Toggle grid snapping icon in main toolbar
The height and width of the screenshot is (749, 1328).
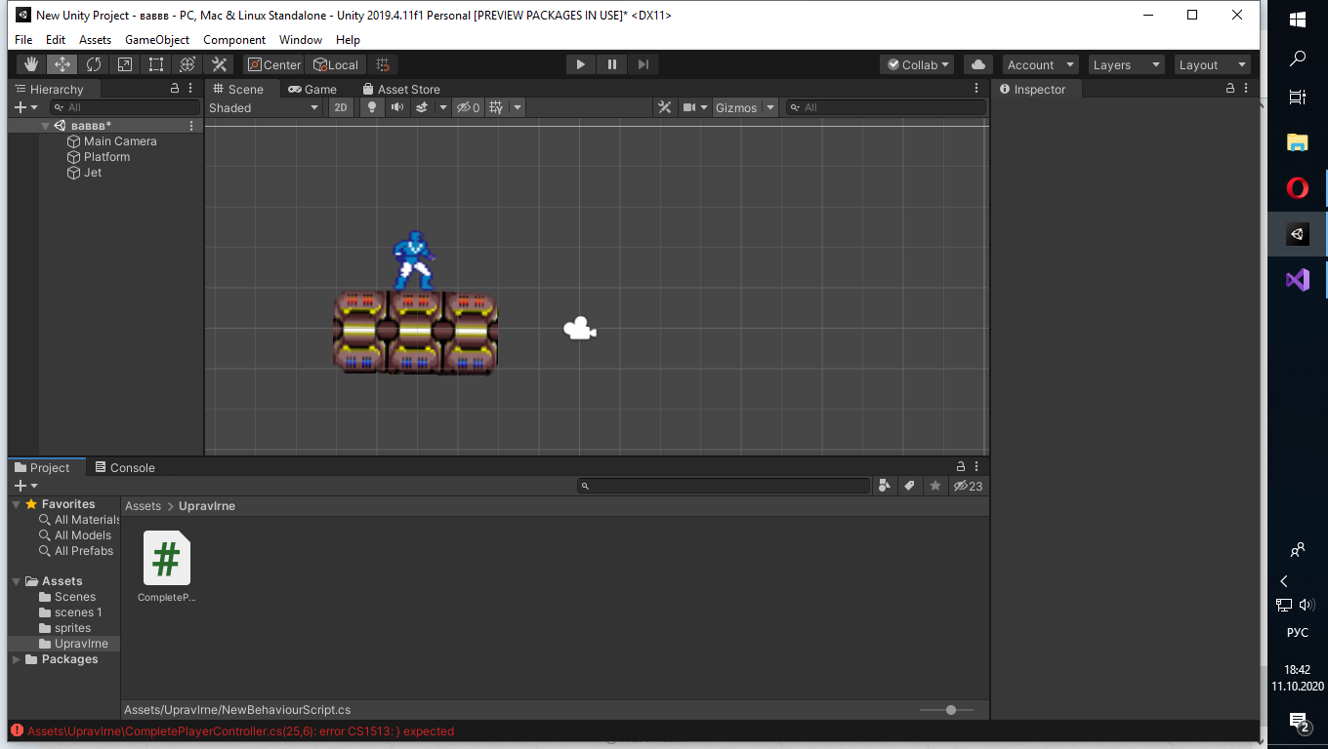383,64
